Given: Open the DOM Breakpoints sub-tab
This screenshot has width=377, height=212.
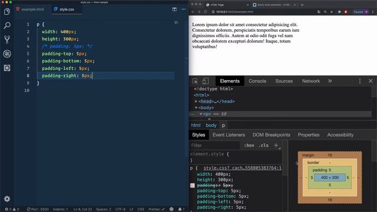Looking at the screenshot, I should point(271,135).
